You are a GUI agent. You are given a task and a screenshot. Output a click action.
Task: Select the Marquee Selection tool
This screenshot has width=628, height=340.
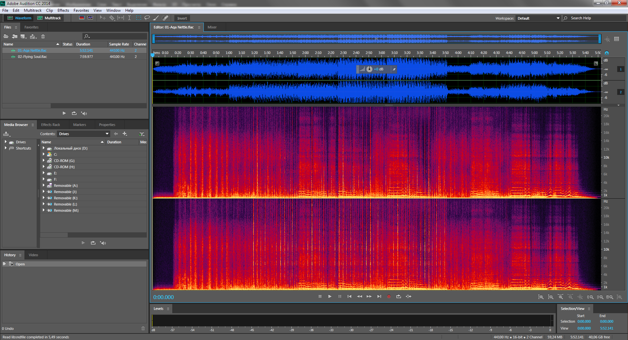[x=139, y=18]
